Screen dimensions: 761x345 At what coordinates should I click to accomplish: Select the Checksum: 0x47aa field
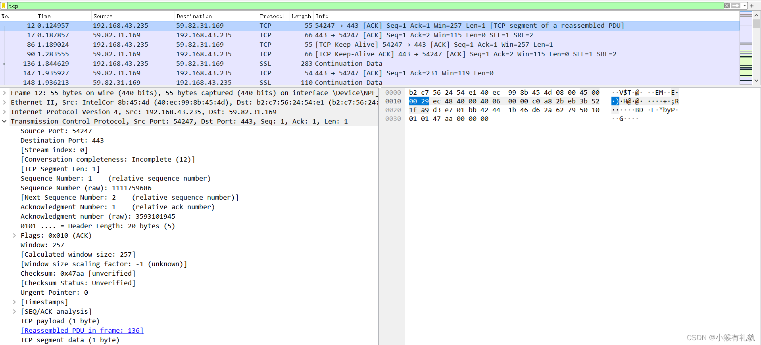pos(78,273)
